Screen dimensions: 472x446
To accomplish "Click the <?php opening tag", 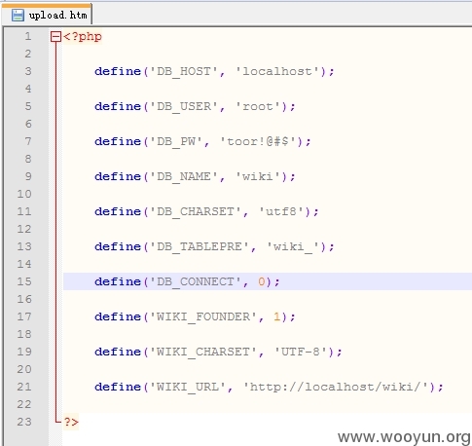I will pyautogui.click(x=83, y=36).
